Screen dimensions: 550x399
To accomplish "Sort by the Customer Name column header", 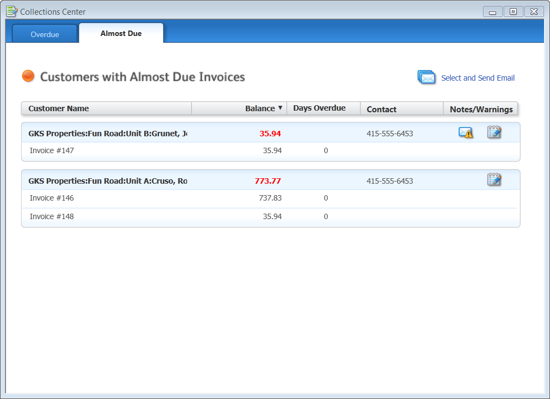I will pos(59,108).
